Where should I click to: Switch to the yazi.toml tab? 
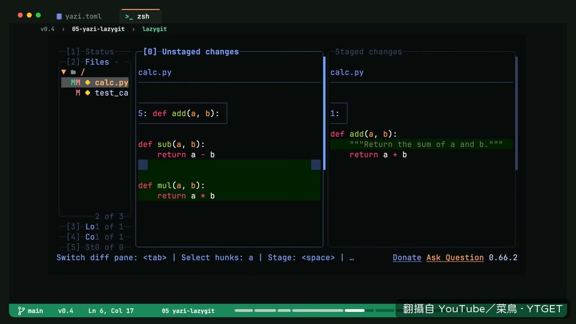pos(79,17)
